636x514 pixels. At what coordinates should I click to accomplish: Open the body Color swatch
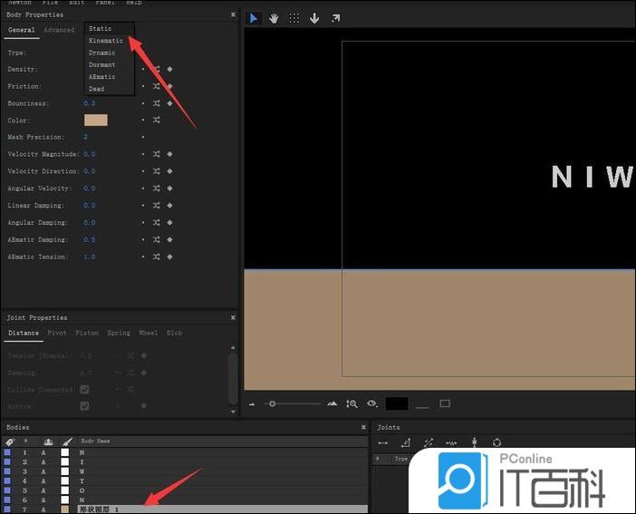tap(95, 120)
